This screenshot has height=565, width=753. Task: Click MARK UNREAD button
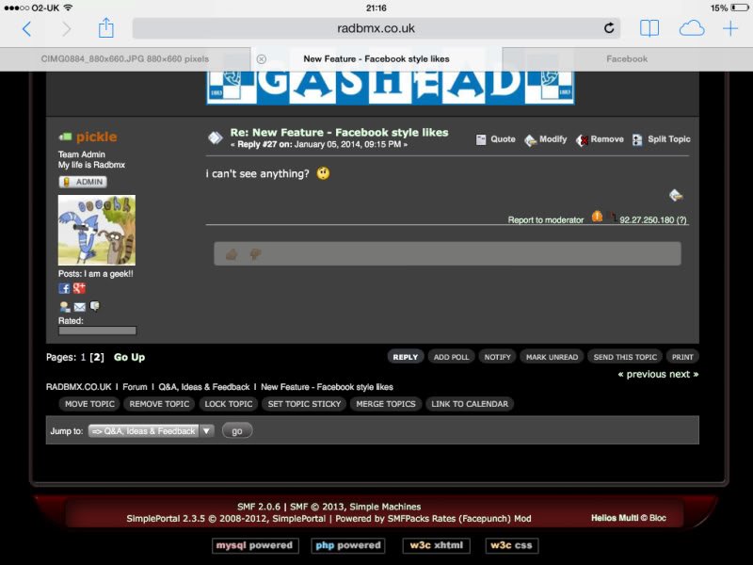point(552,357)
